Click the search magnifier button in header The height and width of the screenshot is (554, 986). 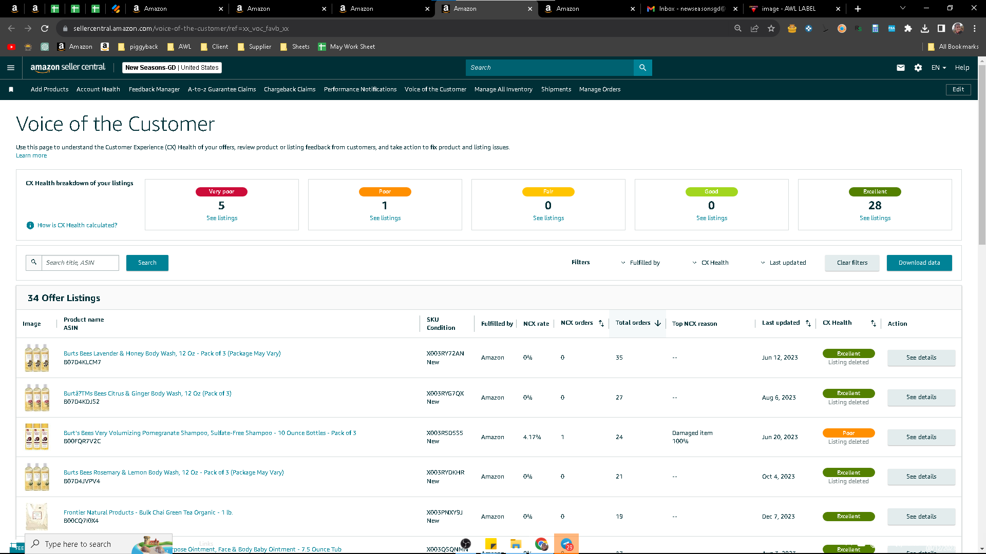pyautogui.click(x=642, y=68)
